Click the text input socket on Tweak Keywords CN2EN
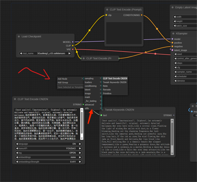197x182 pixels. [101, 115]
